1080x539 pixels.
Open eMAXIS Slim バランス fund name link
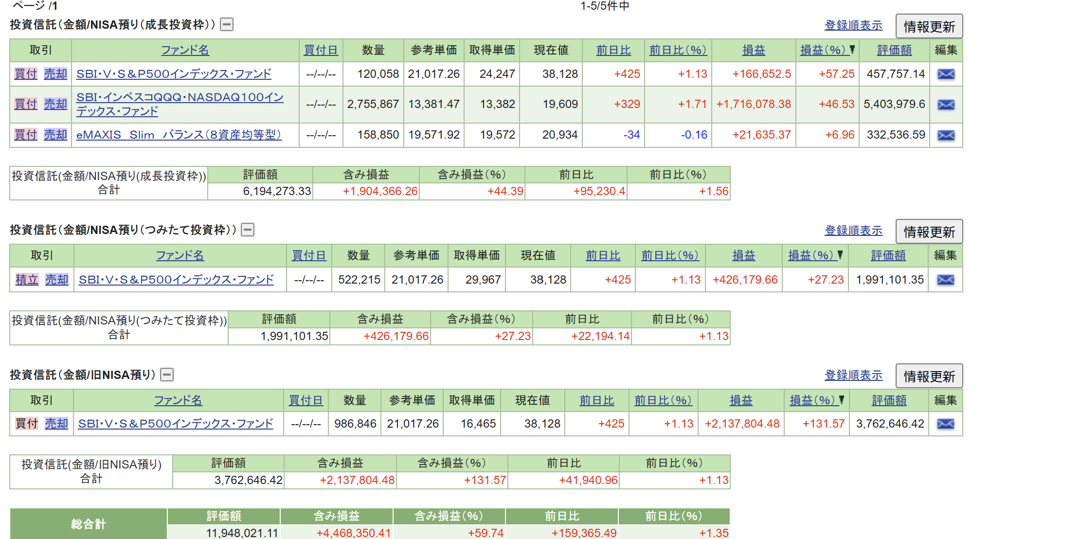point(179,135)
